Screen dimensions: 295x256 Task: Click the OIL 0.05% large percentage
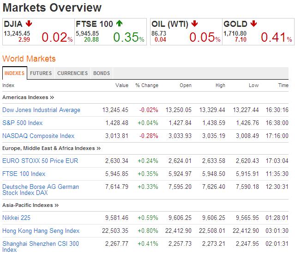[x=205, y=37]
